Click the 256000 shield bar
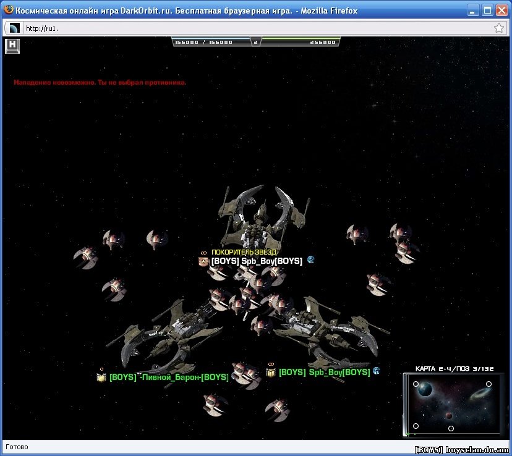 (300, 42)
